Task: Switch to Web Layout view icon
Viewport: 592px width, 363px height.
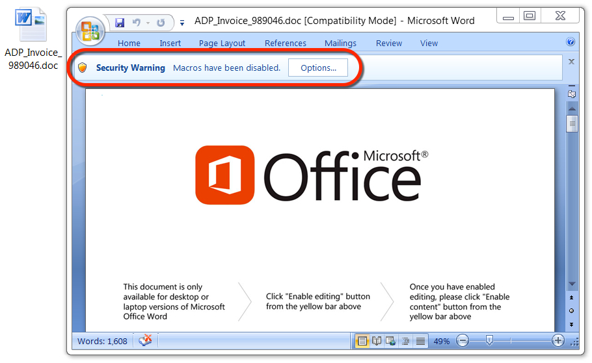Action: [x=391, y=342]
